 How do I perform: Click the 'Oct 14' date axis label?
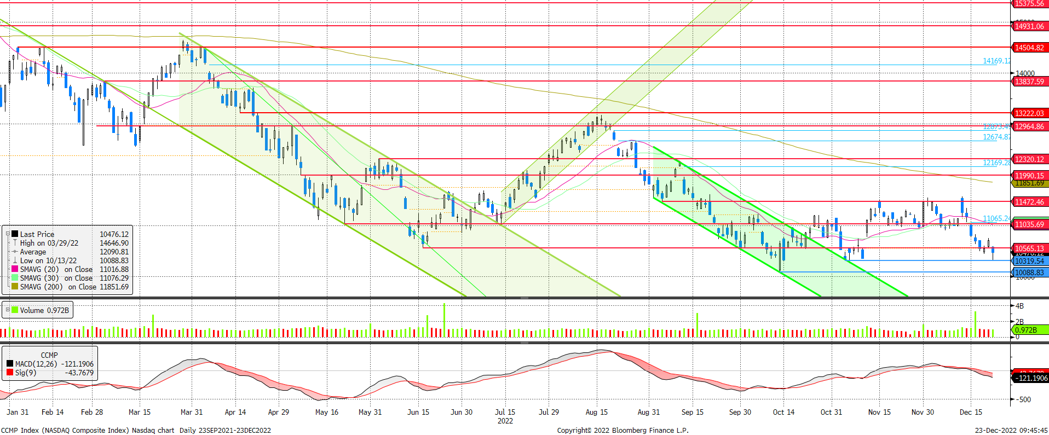click(x=783, y=412)
